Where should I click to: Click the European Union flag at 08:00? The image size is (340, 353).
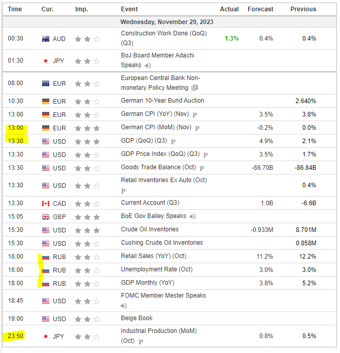pyautogui.click(x=46, y=83)
